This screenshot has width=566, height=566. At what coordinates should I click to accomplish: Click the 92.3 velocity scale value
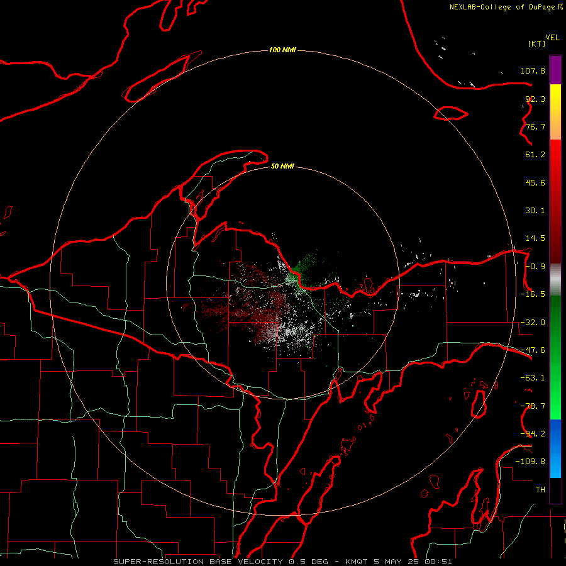click(535, 99)
